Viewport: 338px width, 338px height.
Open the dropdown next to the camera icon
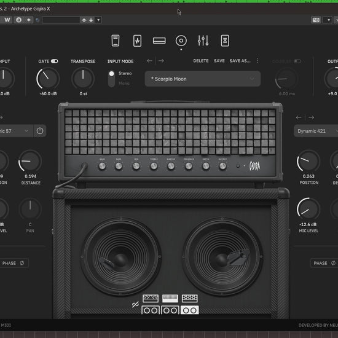tap(328, 20)
